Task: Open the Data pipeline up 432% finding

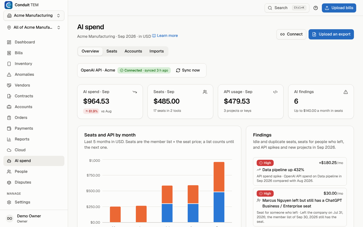Action: coord(300,171)
